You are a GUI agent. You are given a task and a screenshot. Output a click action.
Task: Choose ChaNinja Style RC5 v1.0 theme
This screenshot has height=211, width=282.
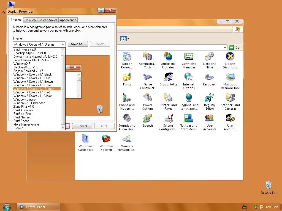[x=37, y=53]
